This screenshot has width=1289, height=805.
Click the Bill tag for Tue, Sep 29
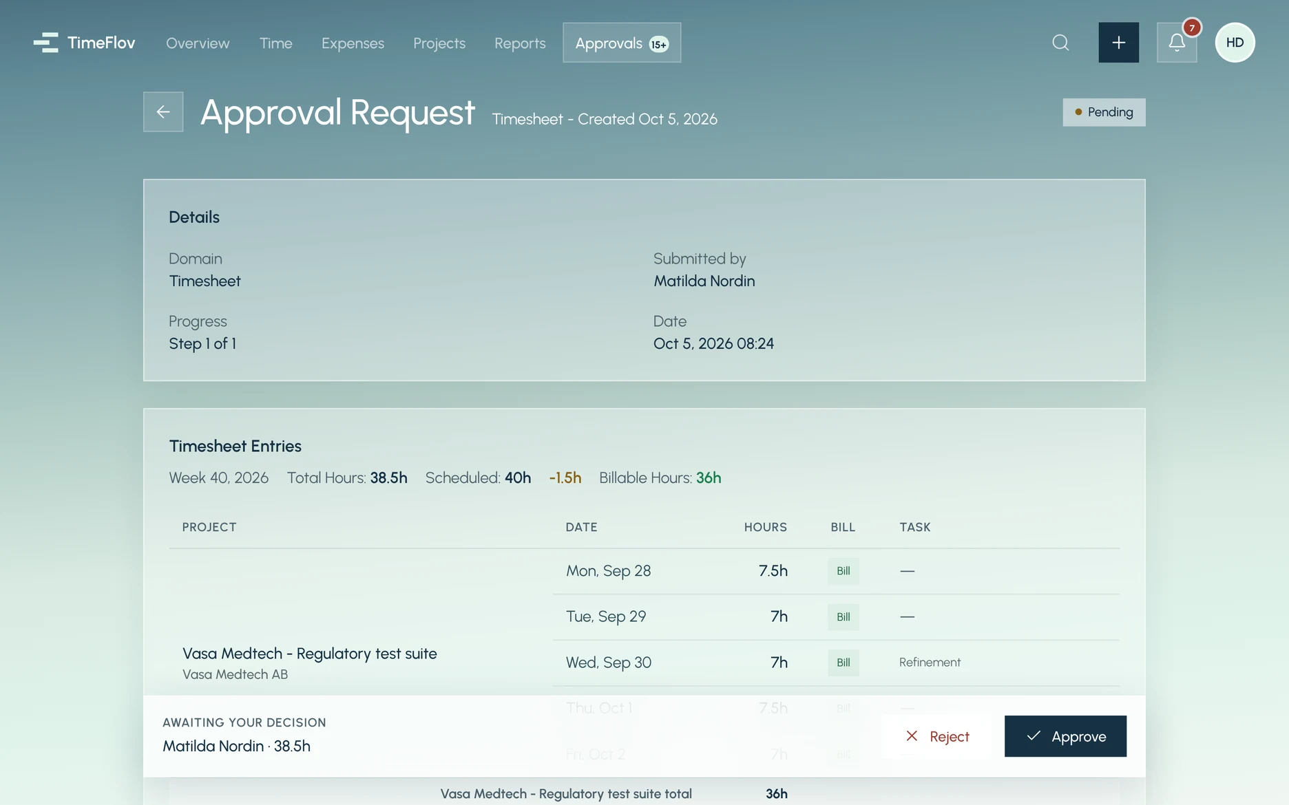click(843, 617)
